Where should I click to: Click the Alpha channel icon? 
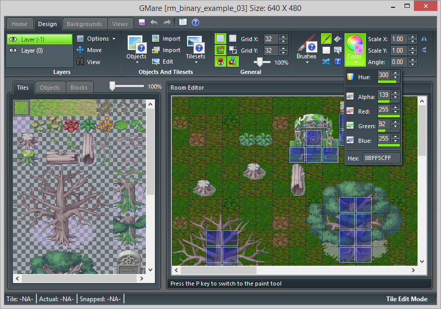[350, 97]
